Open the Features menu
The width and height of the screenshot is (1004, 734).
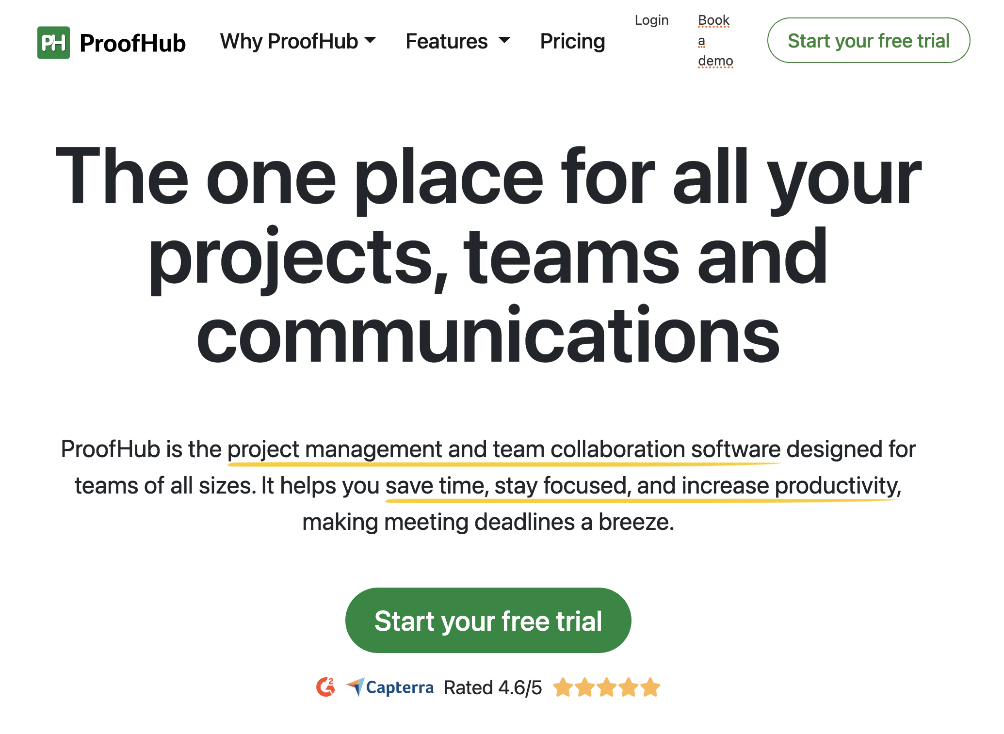click(447, 41)
